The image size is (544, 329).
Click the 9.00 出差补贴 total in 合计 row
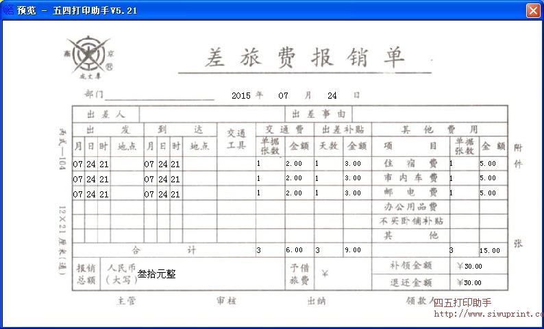(x=353, y=250)
